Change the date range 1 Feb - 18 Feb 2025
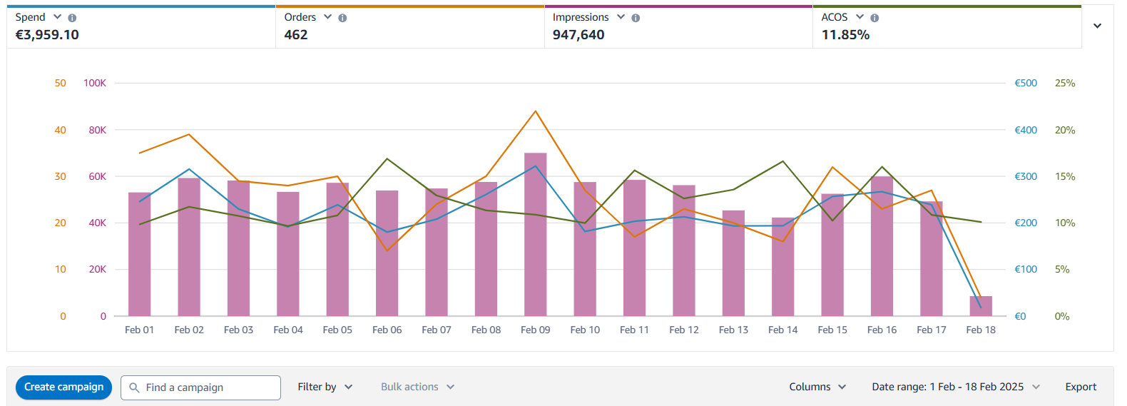1127x406 pixels. [955, 387]
